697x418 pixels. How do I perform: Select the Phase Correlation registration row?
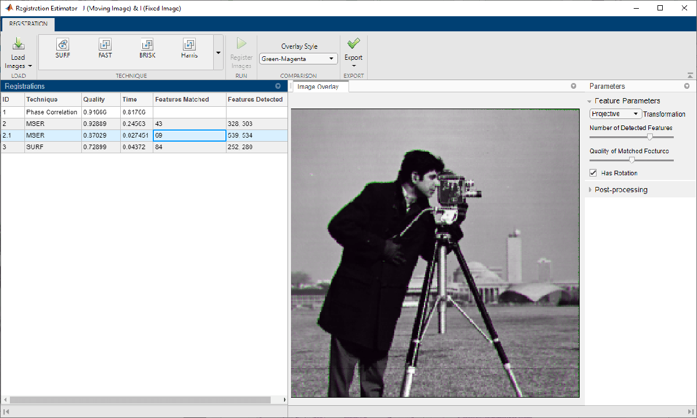(52, 112)
